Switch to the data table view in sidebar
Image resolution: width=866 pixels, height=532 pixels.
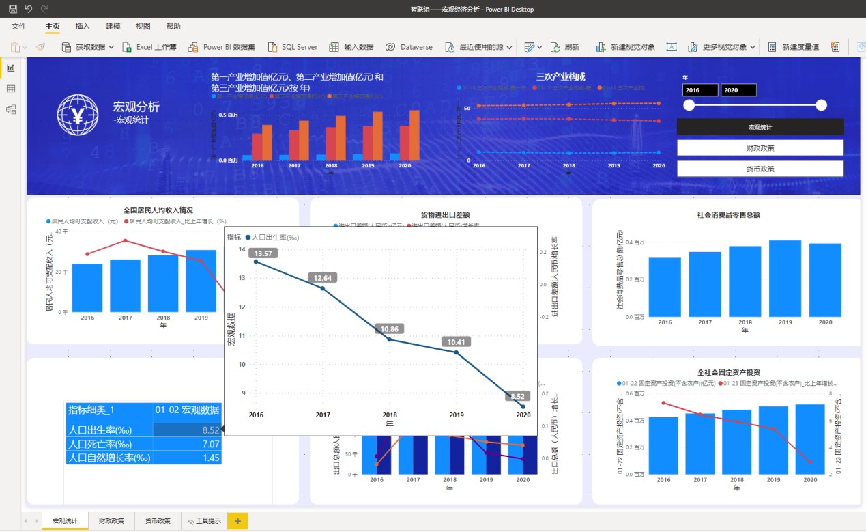(11, 89)
